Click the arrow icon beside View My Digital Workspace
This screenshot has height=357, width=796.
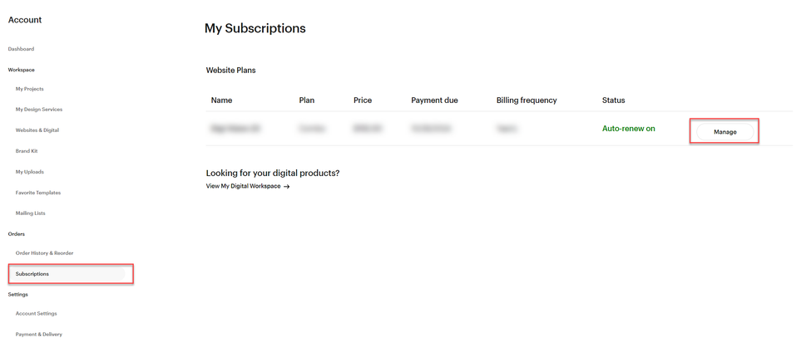(287, 186)
